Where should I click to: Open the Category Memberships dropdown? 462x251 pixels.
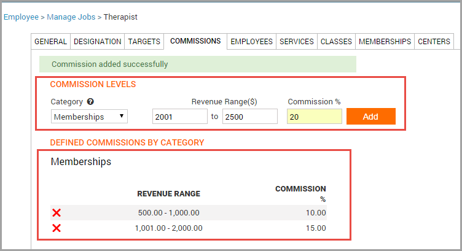pyautogui.click(x=89, y=117)
